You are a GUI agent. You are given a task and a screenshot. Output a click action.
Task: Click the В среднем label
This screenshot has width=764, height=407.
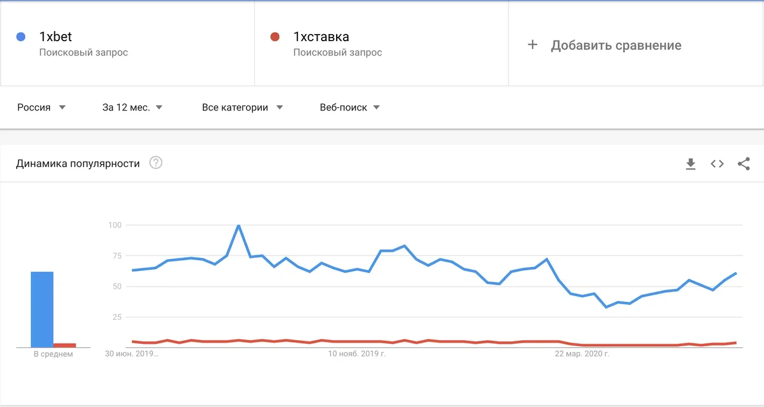pos(53,354)
